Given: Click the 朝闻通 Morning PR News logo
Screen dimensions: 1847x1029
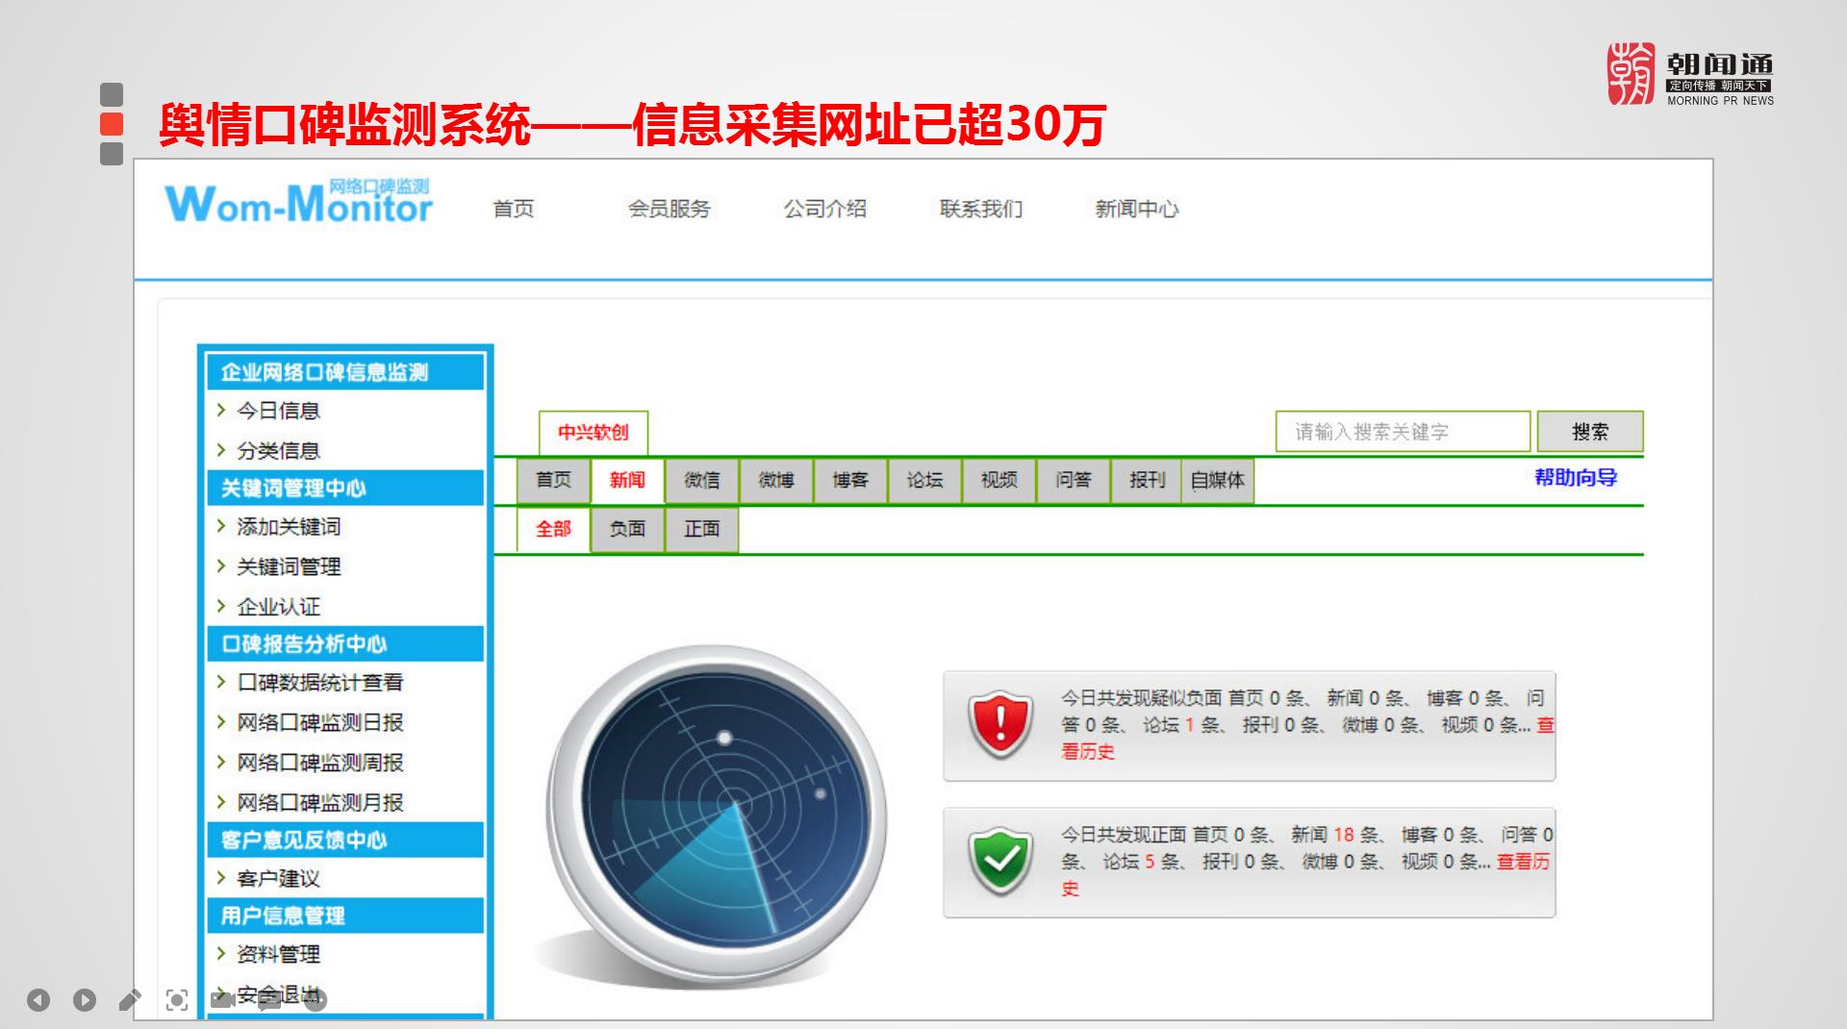Looking at the screenshot, I should pos(1690,74).
